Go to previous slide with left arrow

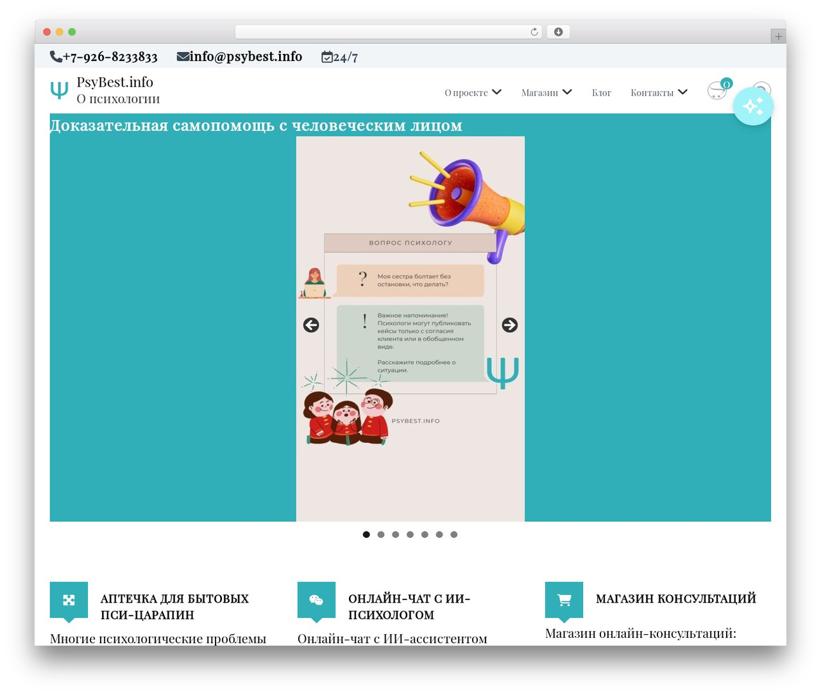[x=311, y=325]
